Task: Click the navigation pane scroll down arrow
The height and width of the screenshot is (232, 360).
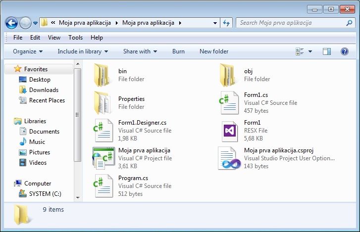Action: pos(78,197)
